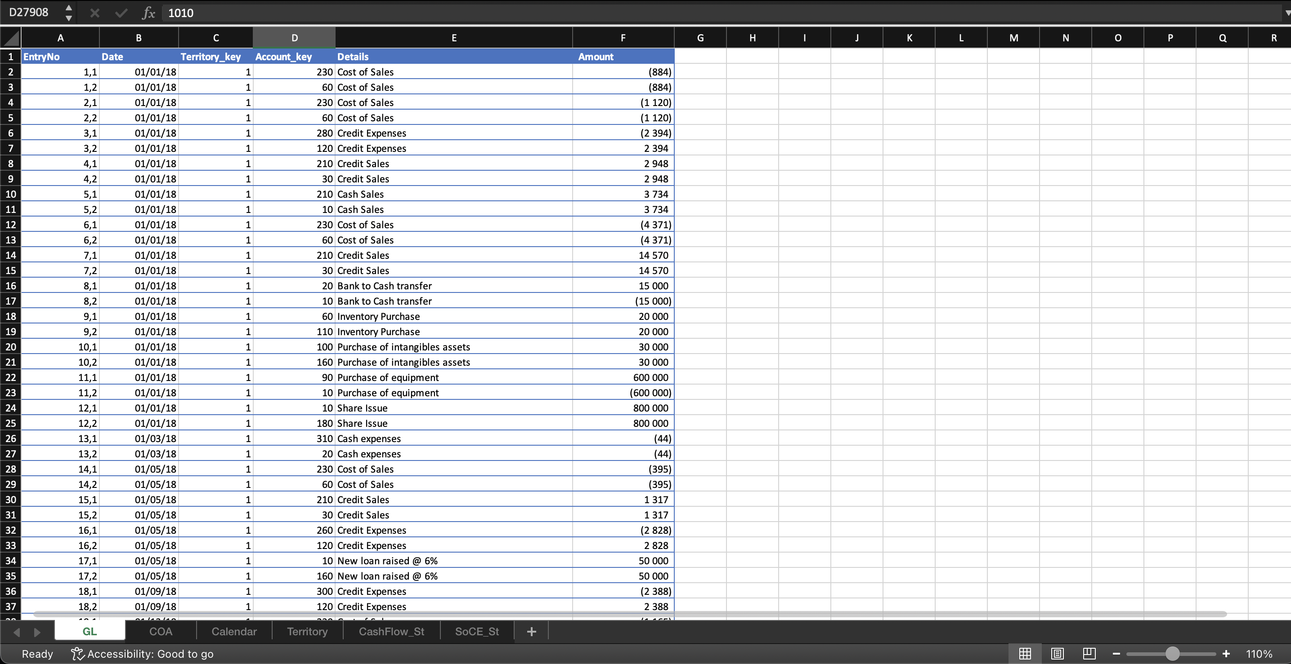
Task: Click the cancel entry X icon
Action: pos(94,13)
